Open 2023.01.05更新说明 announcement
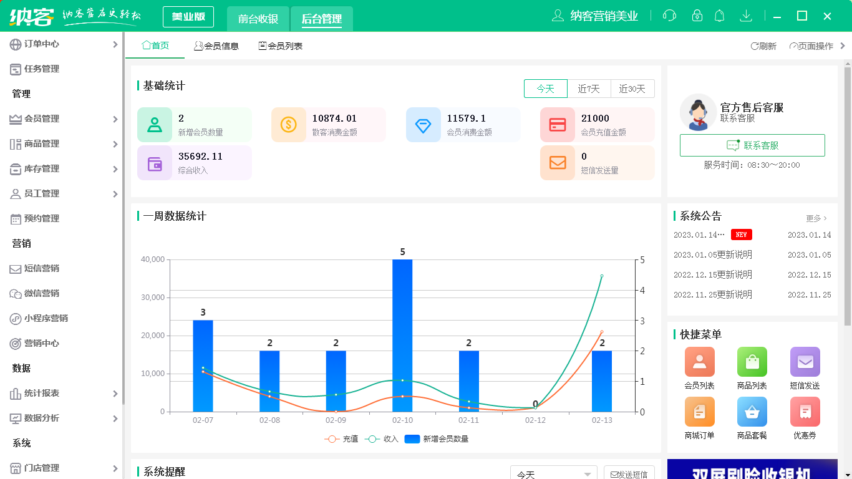 click(x=713, y=254)
